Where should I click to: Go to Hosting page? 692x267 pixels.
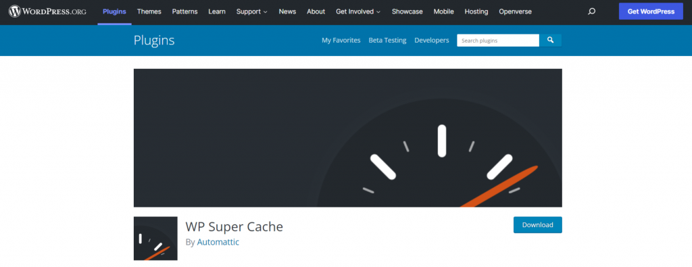pyautogui.click(x=476, y=11)
